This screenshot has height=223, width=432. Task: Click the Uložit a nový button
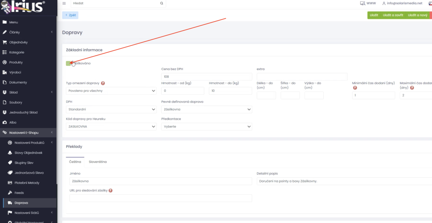pos(418,15)
